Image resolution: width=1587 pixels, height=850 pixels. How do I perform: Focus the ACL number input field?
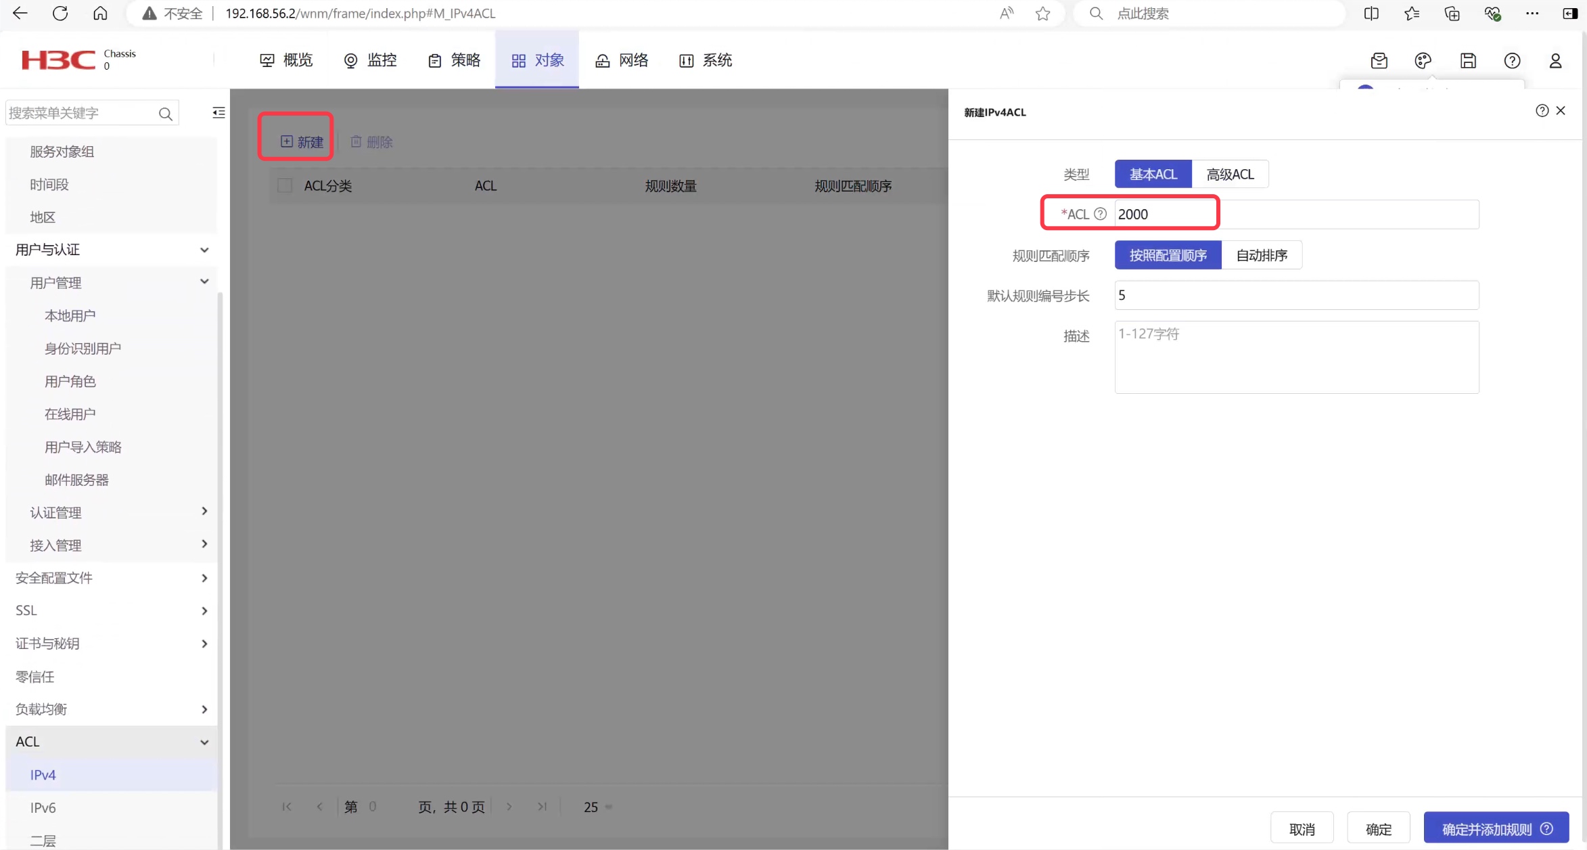point(1296,214)
